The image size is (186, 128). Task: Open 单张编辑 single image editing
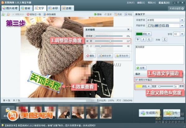click(50, 14)
